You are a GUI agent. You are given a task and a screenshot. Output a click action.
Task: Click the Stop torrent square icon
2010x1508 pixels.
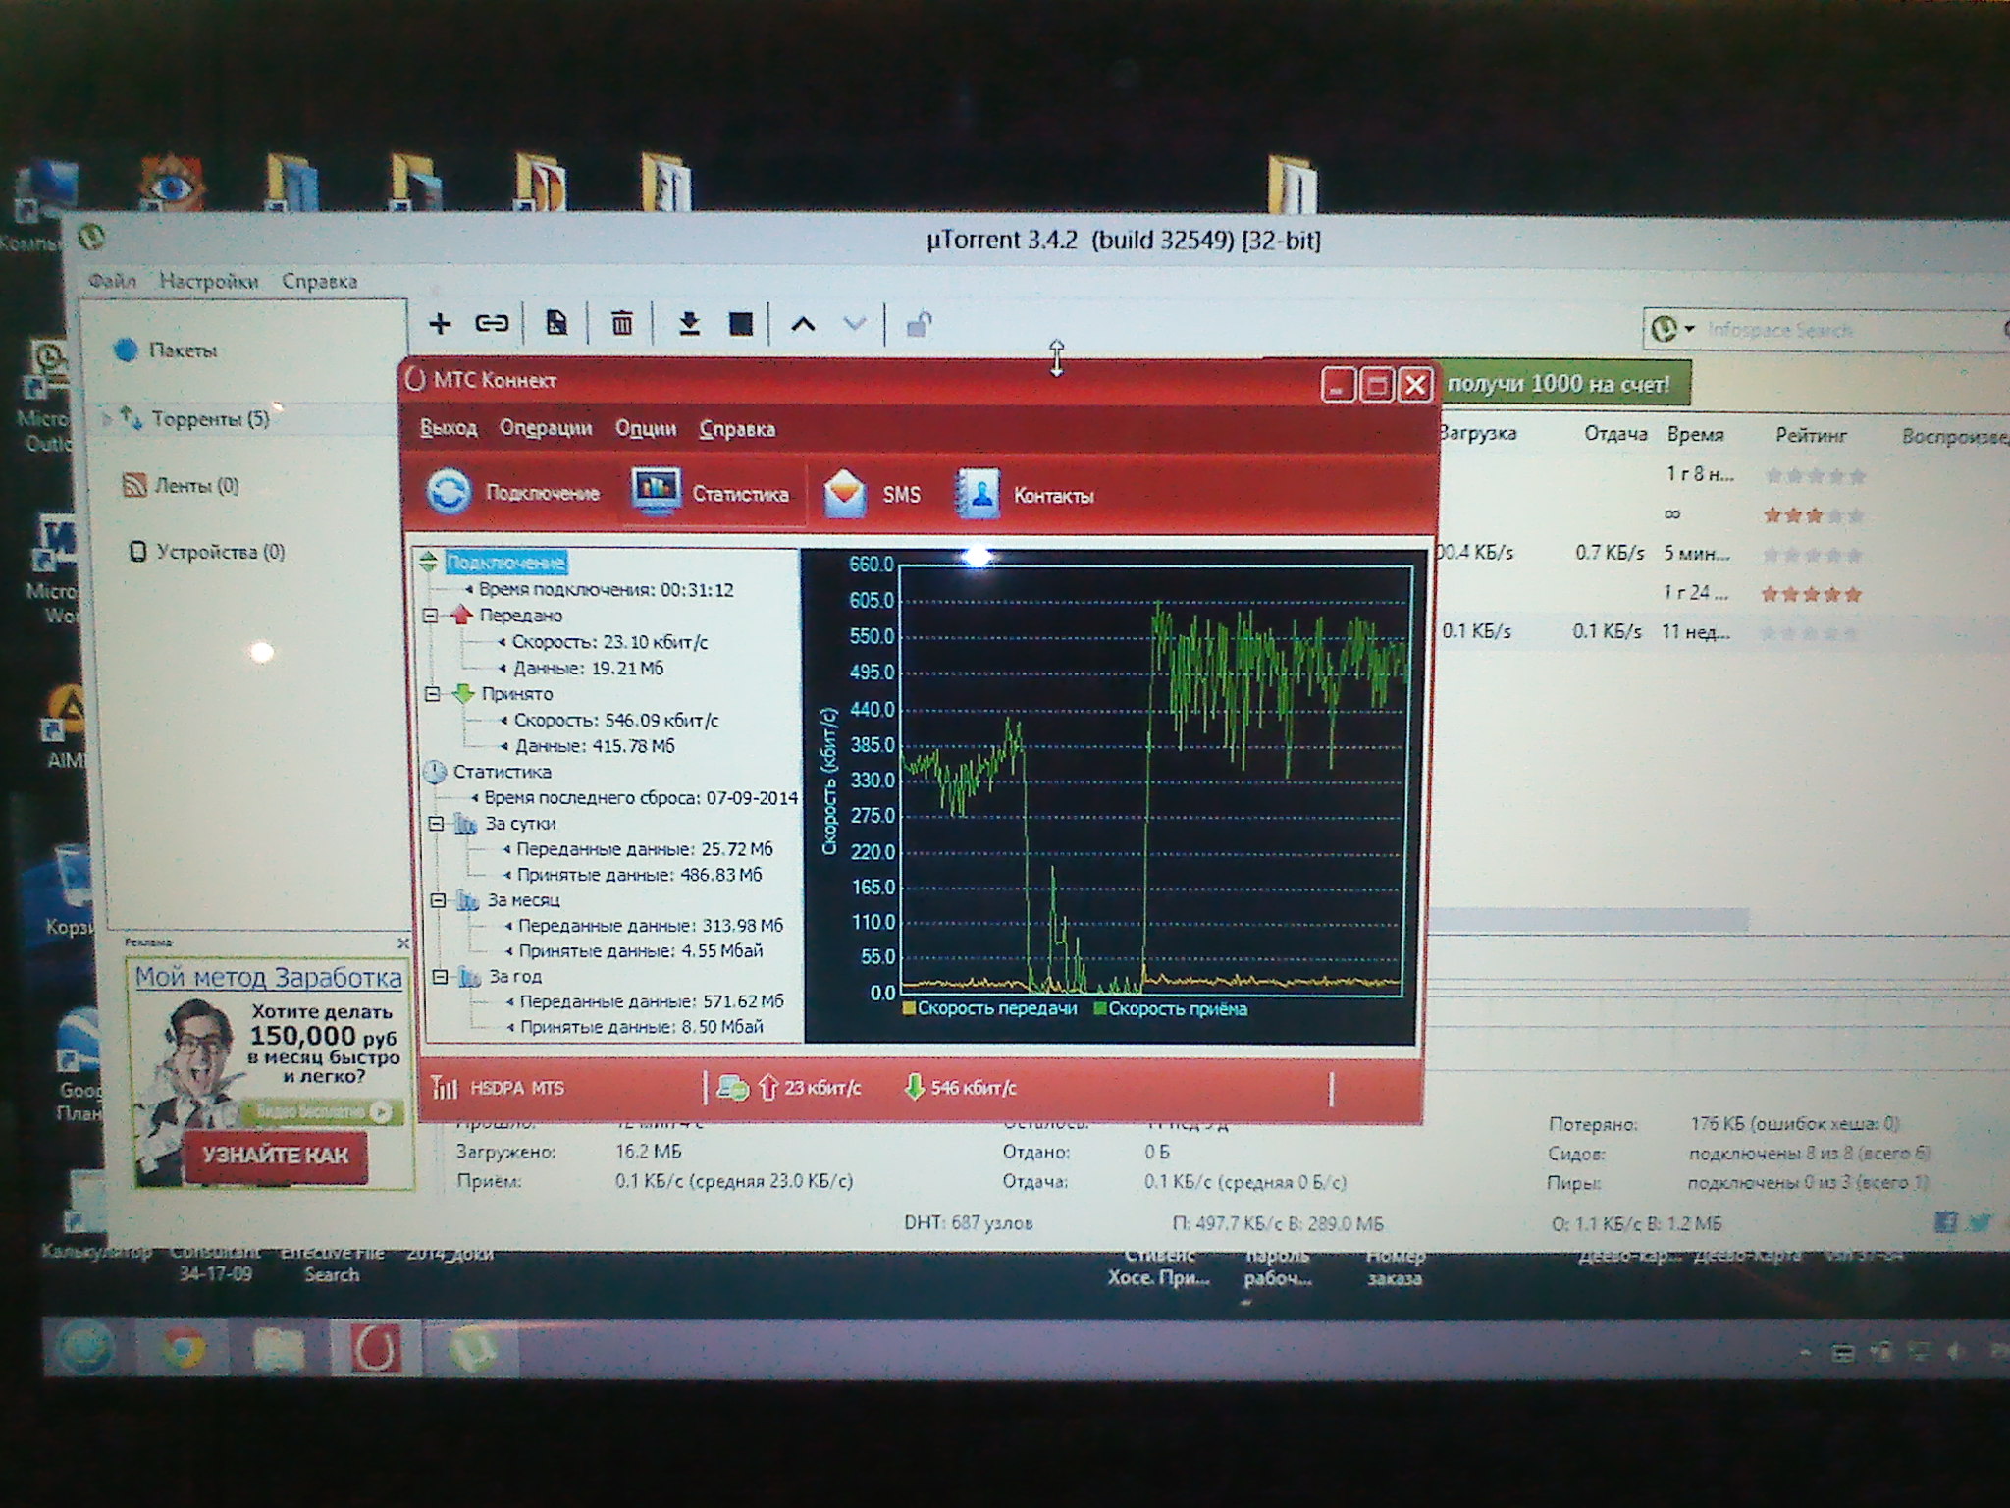(x=741, y=323)
